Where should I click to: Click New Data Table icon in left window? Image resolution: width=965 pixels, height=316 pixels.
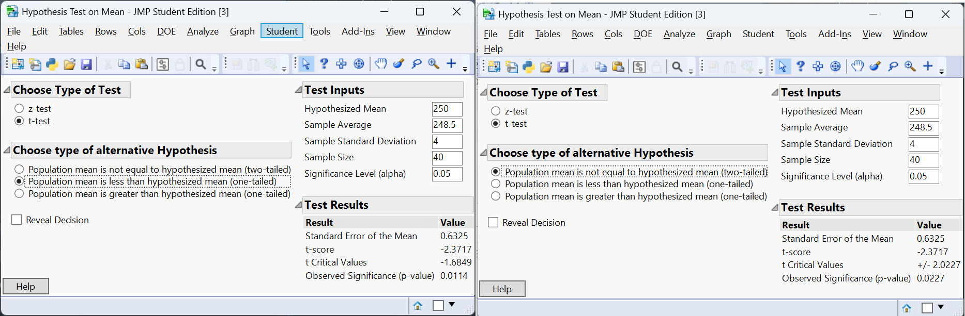[18, 64]
